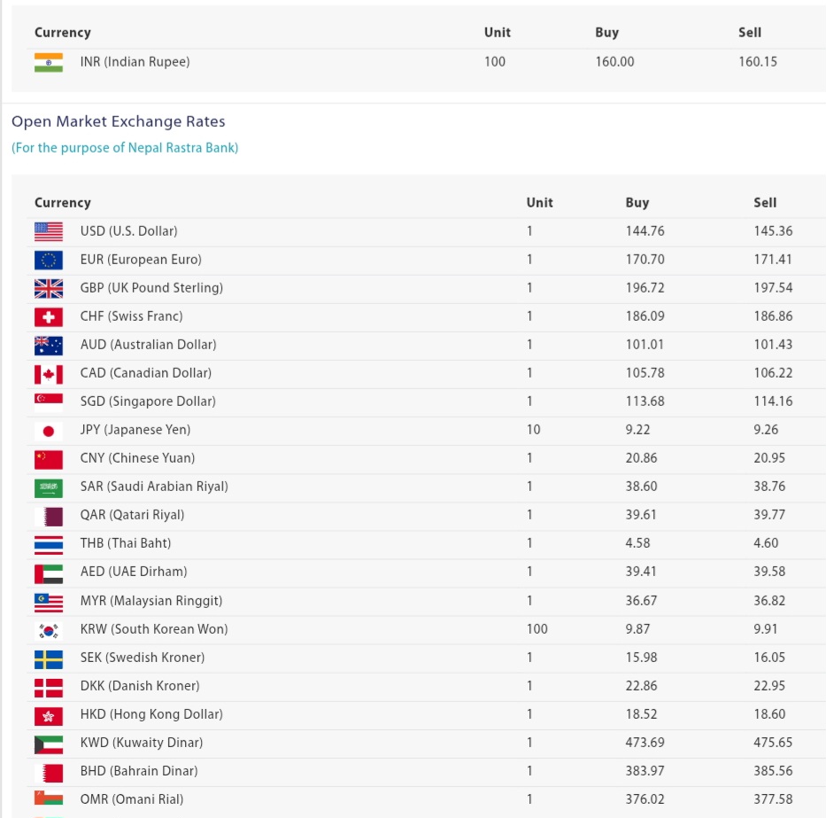Click the Canadian flag beside CAD
This screenshot has width=826, height=818.
coord(49,373)
